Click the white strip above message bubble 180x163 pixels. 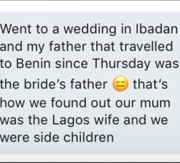click(90, 6)
